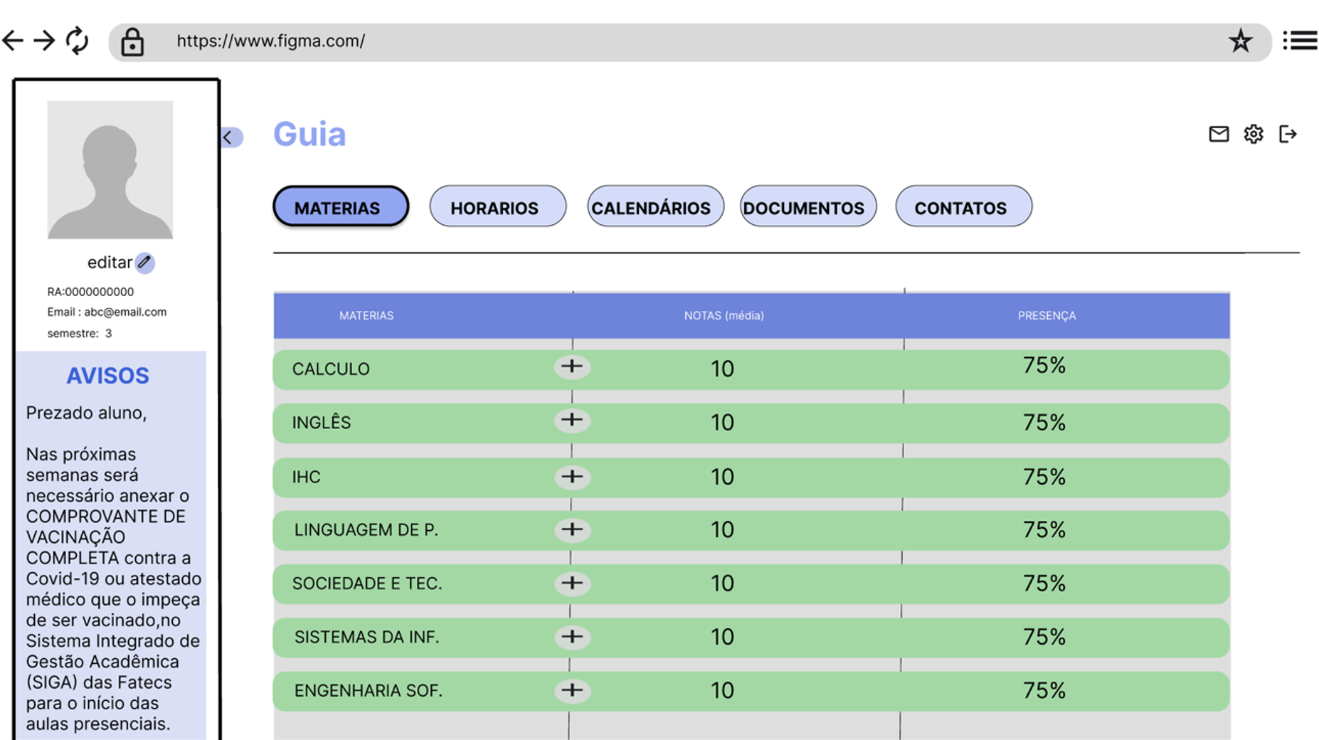Open messages via the envelope icon
Image resolution: width=1319 pixels, height=740 pixels.
tap(1219, 134)
